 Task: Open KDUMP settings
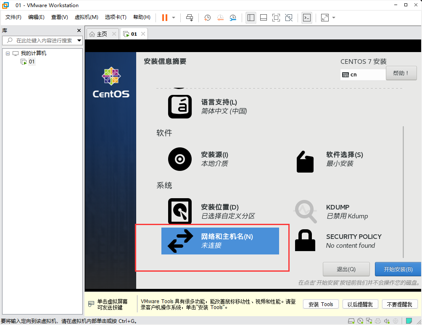(331, 212)
